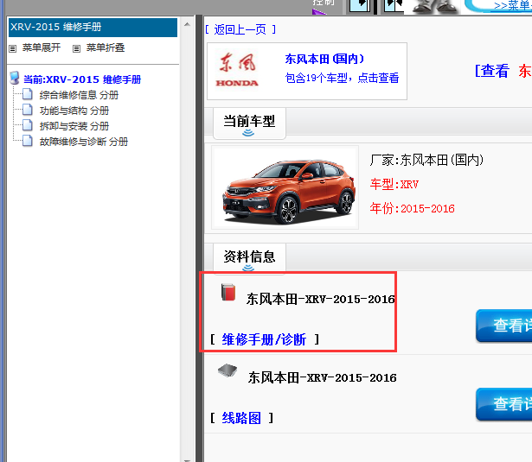The width and height of the screenshot is (532, 462).
Task: Go back with 返回上一页 link
Action: [x=240, y=30]
